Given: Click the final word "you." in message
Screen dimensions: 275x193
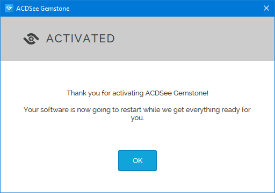Looking at the screenshot, I should (137, 118).
